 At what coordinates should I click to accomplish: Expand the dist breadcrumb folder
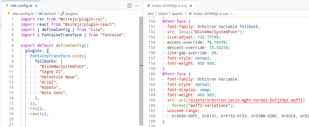[x=151, y=14]
